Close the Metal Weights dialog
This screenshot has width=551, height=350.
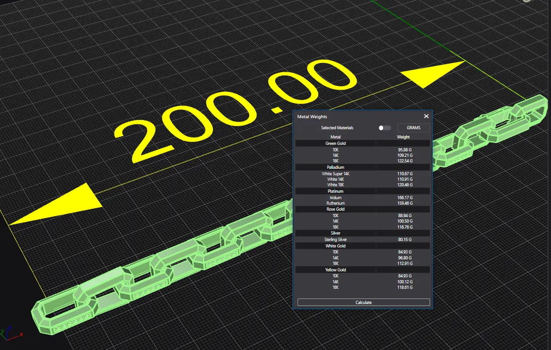pyautogui.click(x=426, y=116)
